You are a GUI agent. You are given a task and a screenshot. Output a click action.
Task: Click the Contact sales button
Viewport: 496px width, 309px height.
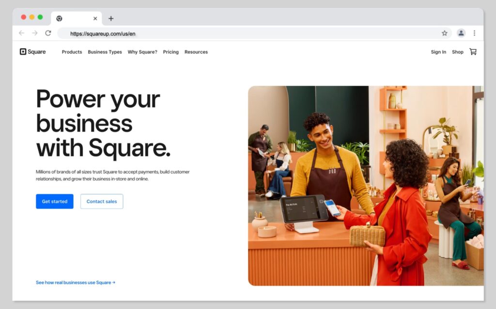(102, 201)
